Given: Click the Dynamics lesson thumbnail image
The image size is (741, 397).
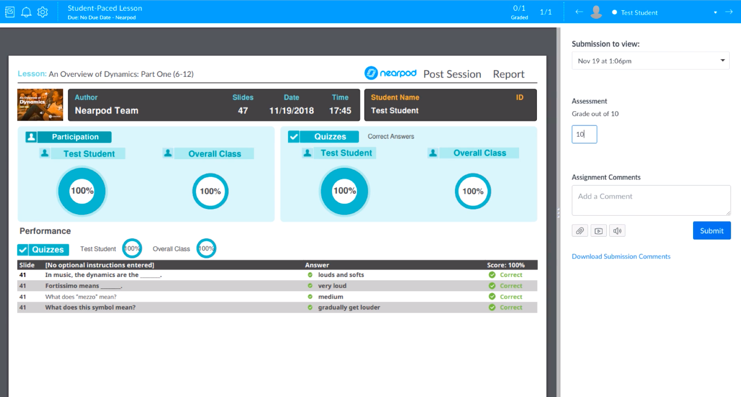Looking at the screenshot, I should (x=40, y=105).
